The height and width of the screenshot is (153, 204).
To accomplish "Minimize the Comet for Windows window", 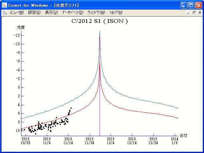I will pos(184,5).
